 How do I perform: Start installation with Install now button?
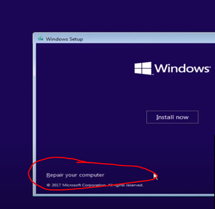click(172, 117)
